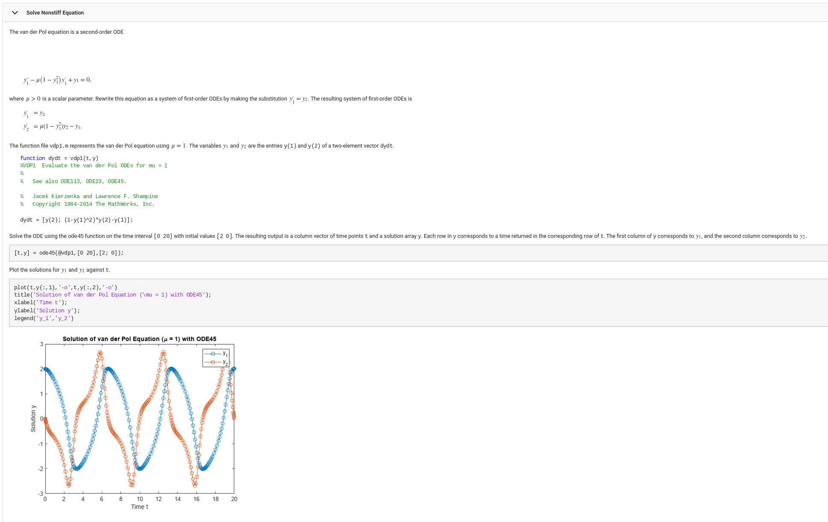Select the vdp1 function definition line

(59, 158)
